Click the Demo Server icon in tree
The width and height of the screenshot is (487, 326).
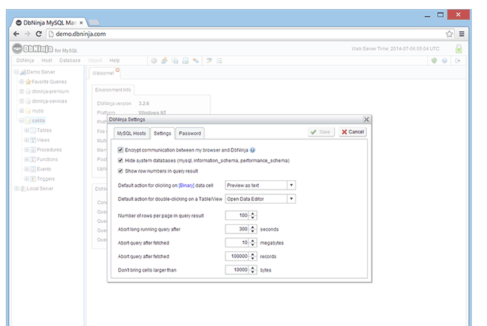(23, 72)
